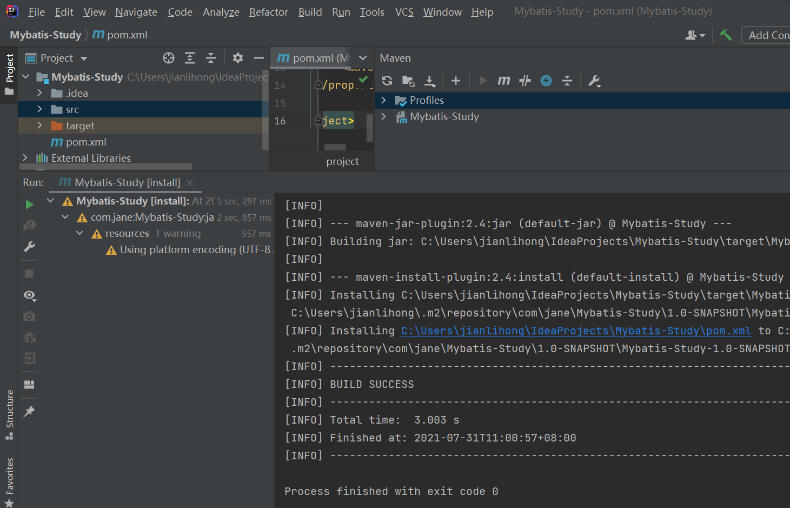The width and height of the screenshot is (790, 508).
Task: Open the Project view dropdown
Action: (x=83, y=58)
